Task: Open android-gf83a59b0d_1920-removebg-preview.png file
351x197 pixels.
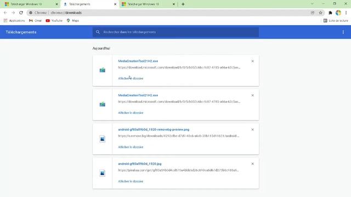Action: (x=154, y=130)
